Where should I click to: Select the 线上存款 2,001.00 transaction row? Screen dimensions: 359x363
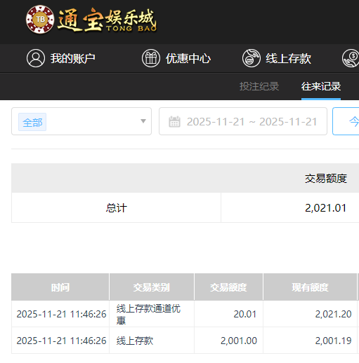point(185,341)
